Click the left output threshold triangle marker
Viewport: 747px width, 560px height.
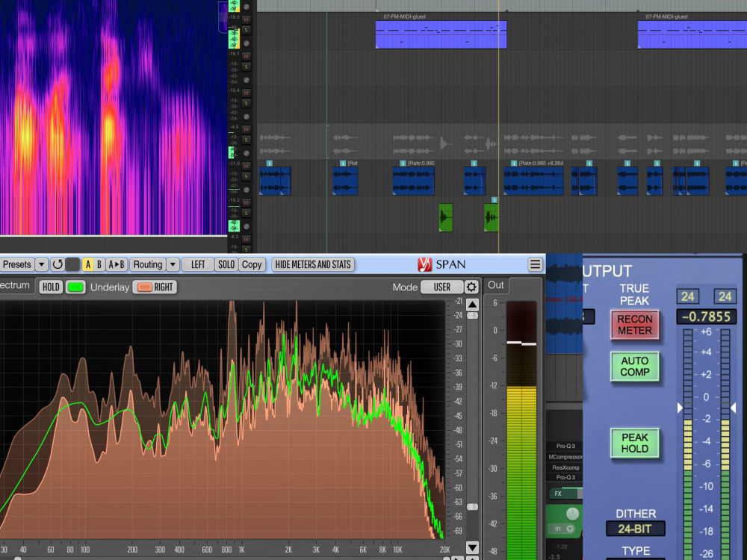click(x=681, y=408)
